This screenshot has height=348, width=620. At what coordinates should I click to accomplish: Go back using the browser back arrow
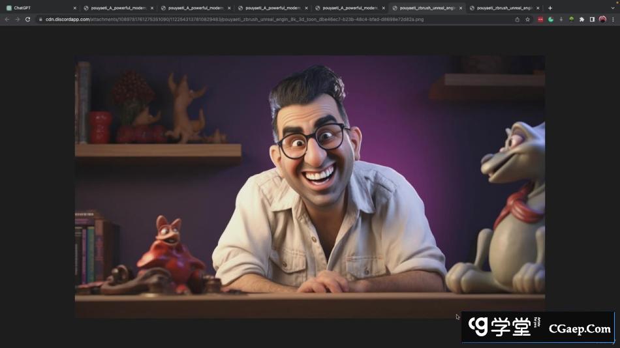pos(7,20)
